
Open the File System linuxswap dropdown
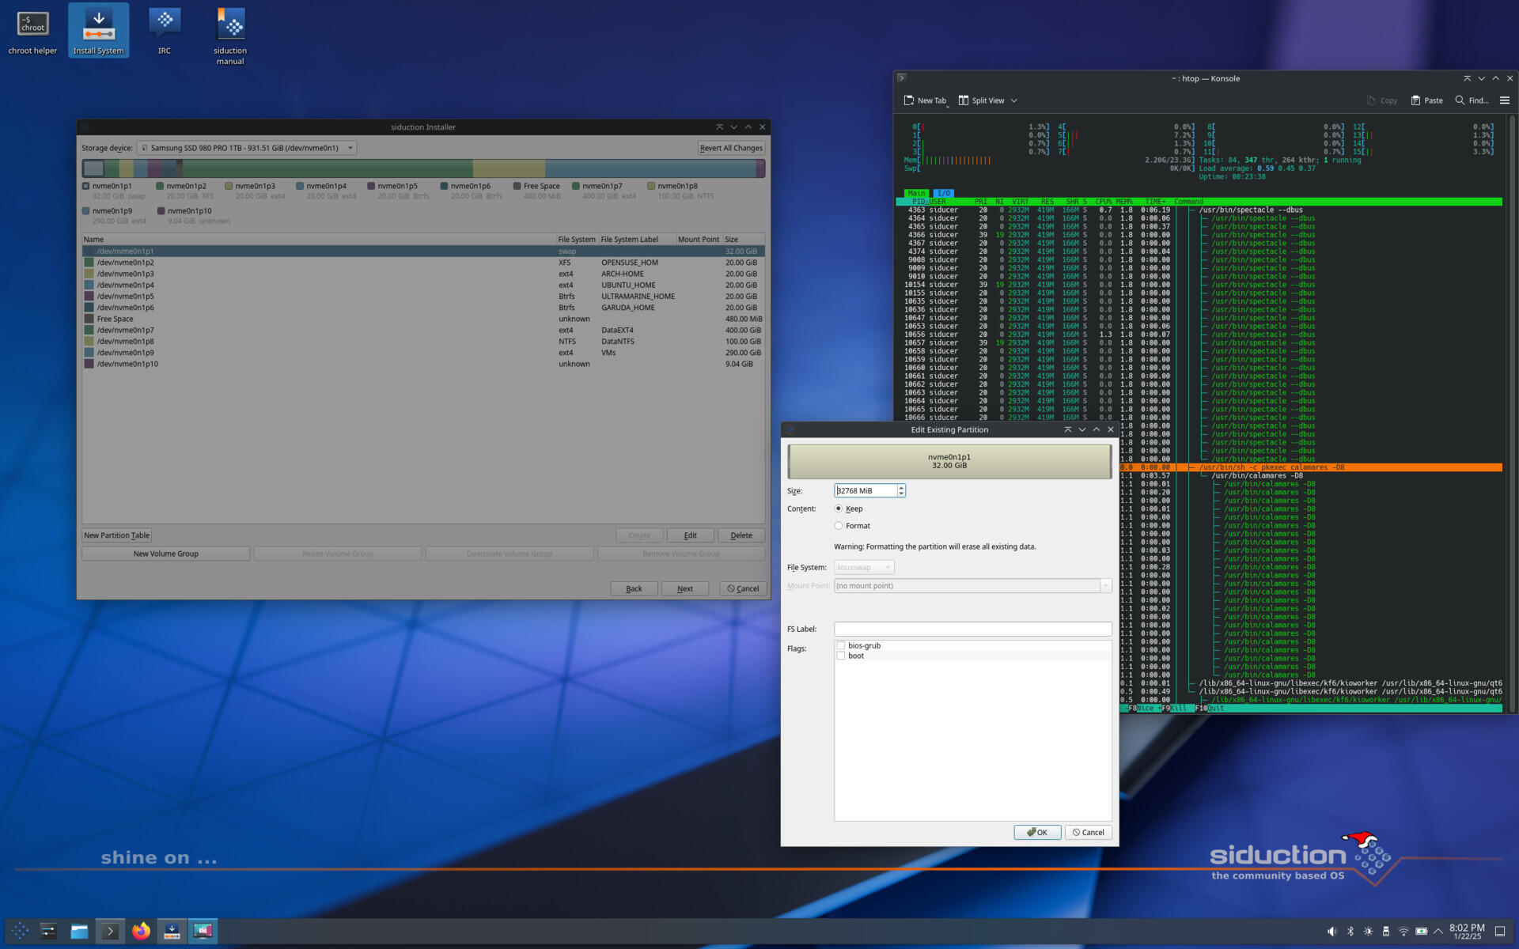pos(864,567)
